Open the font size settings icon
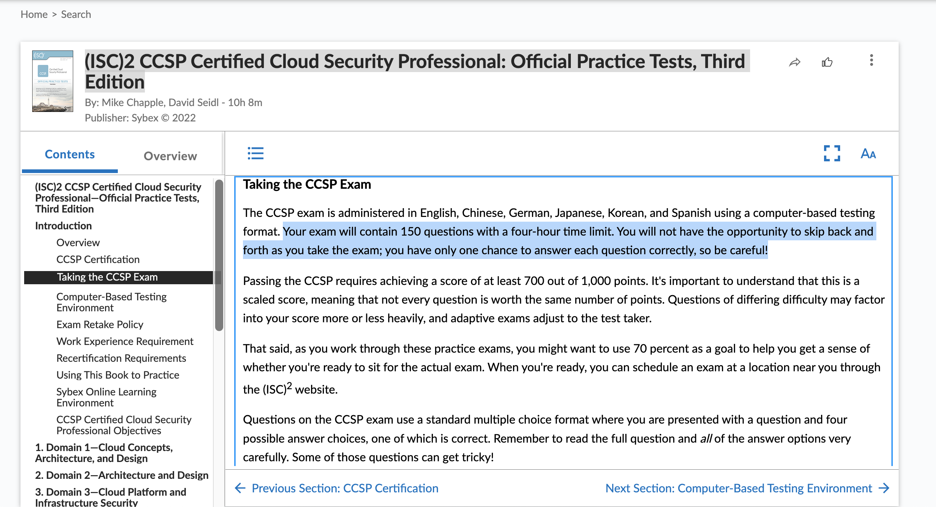 pos(868,153)
